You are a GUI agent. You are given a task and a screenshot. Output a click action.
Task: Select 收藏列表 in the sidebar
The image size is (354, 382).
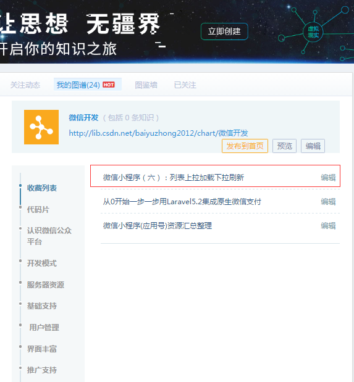pyautogui.click(x=42, y=188)
